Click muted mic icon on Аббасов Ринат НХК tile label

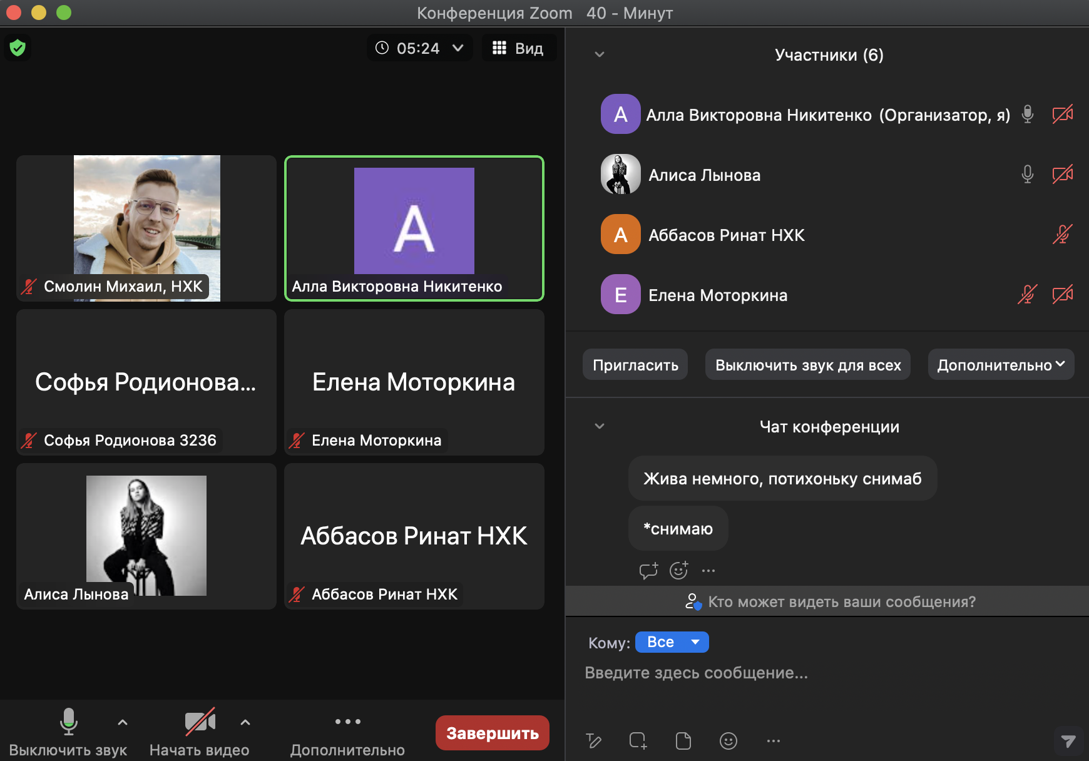pos(297,595)
